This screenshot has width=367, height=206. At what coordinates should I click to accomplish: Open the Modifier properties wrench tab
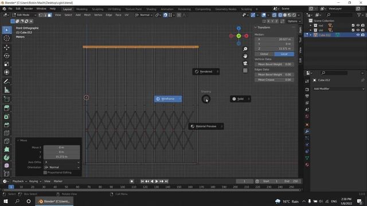coord(307,132)
